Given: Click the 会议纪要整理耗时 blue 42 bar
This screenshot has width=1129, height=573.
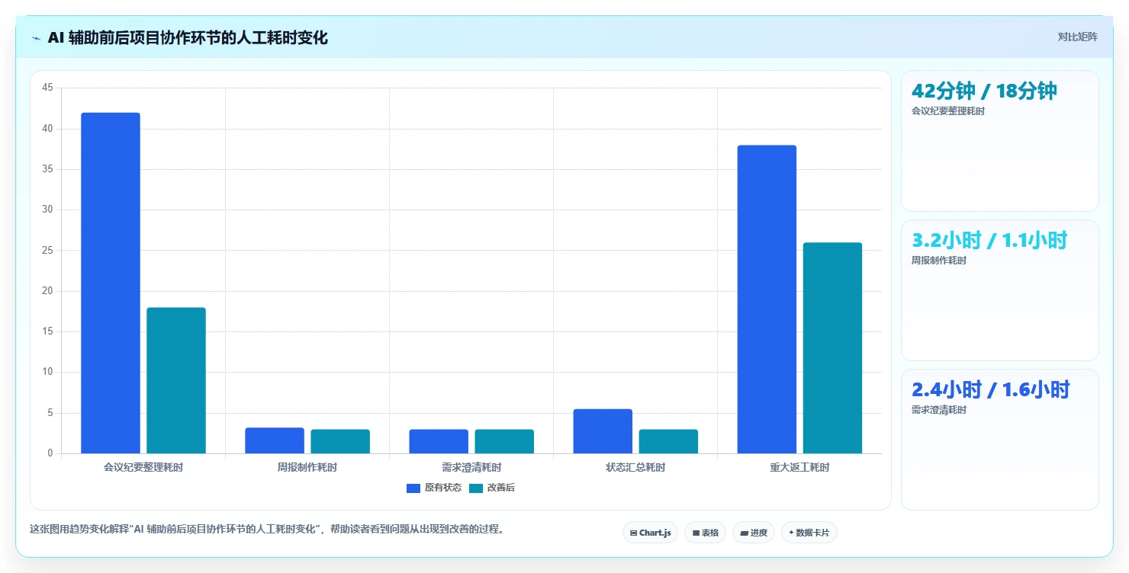Looking at the screenshot, I should (111, 283).
